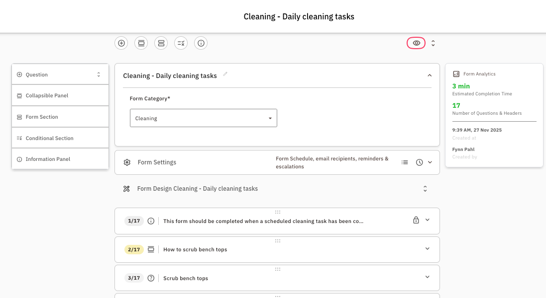Collapse the Cleaning - Daily cleaning tasks header card
The image size is (546, 298).
coord(430,75)
